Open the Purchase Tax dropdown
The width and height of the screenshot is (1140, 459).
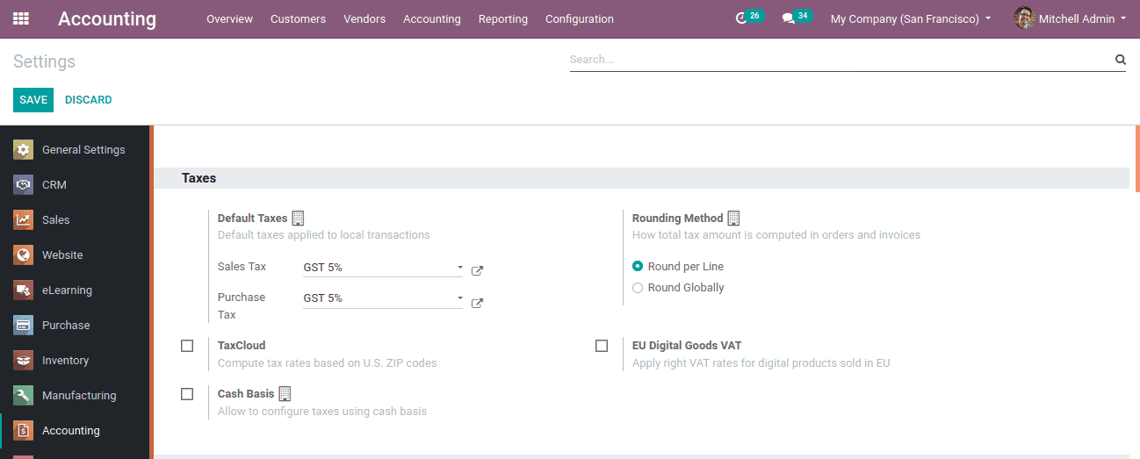(x=384, y=298)
